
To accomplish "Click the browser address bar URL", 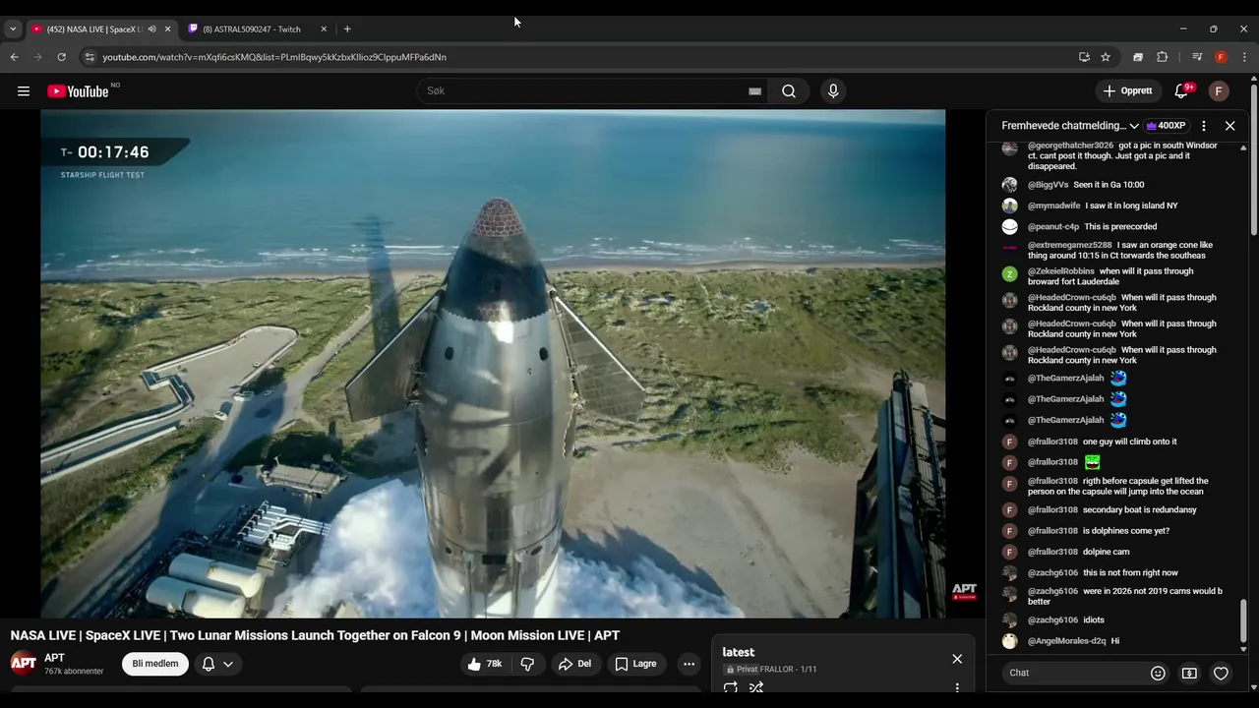I will tap(274, 57).
